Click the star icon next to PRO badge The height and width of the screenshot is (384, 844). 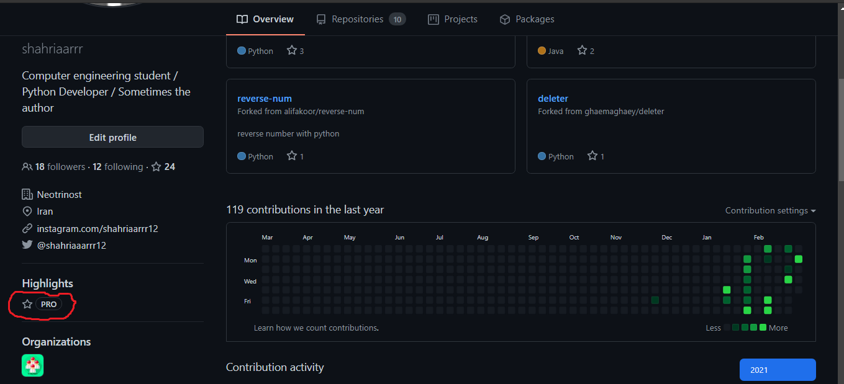click(27, 304)
